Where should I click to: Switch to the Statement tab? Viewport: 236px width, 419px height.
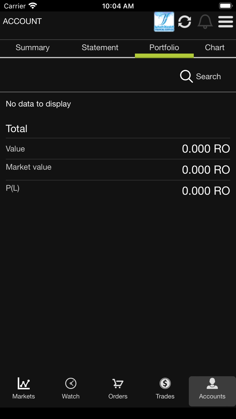(100, 48)
